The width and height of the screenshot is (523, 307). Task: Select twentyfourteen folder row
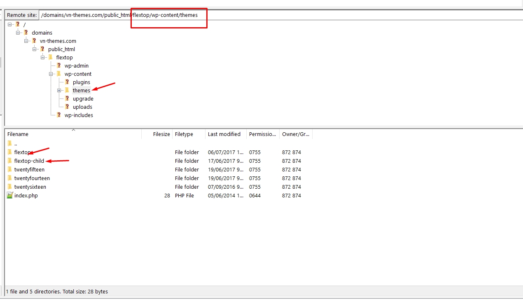click(32, 178)
